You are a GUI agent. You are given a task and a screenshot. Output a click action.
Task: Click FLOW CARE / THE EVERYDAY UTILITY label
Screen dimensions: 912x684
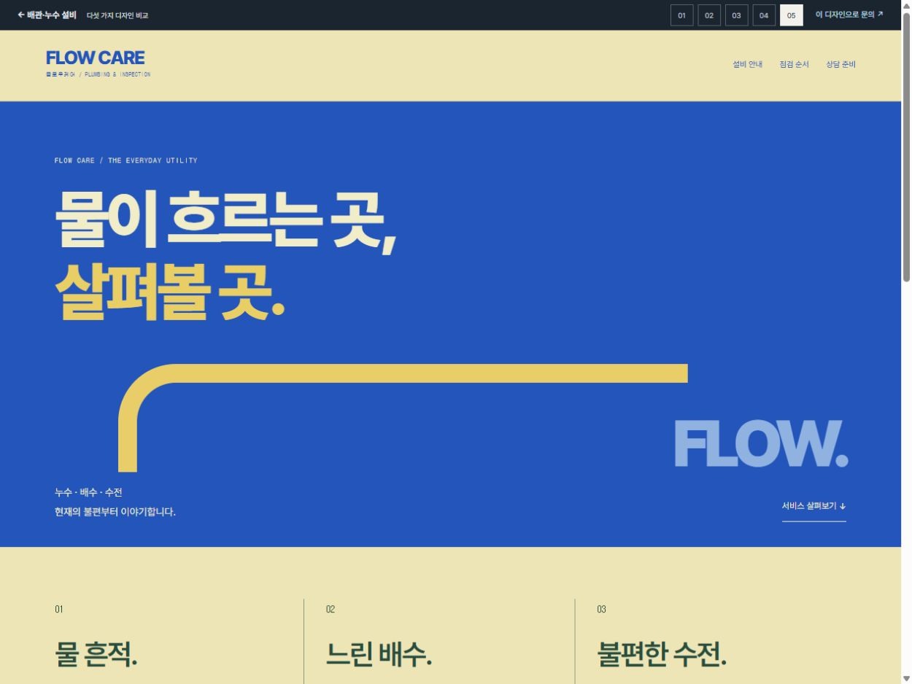[x=126, y=160]
